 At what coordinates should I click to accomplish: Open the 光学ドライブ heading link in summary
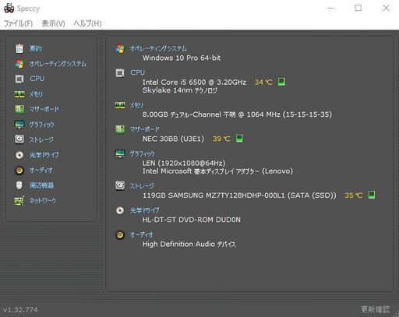(x=144, y=210)
